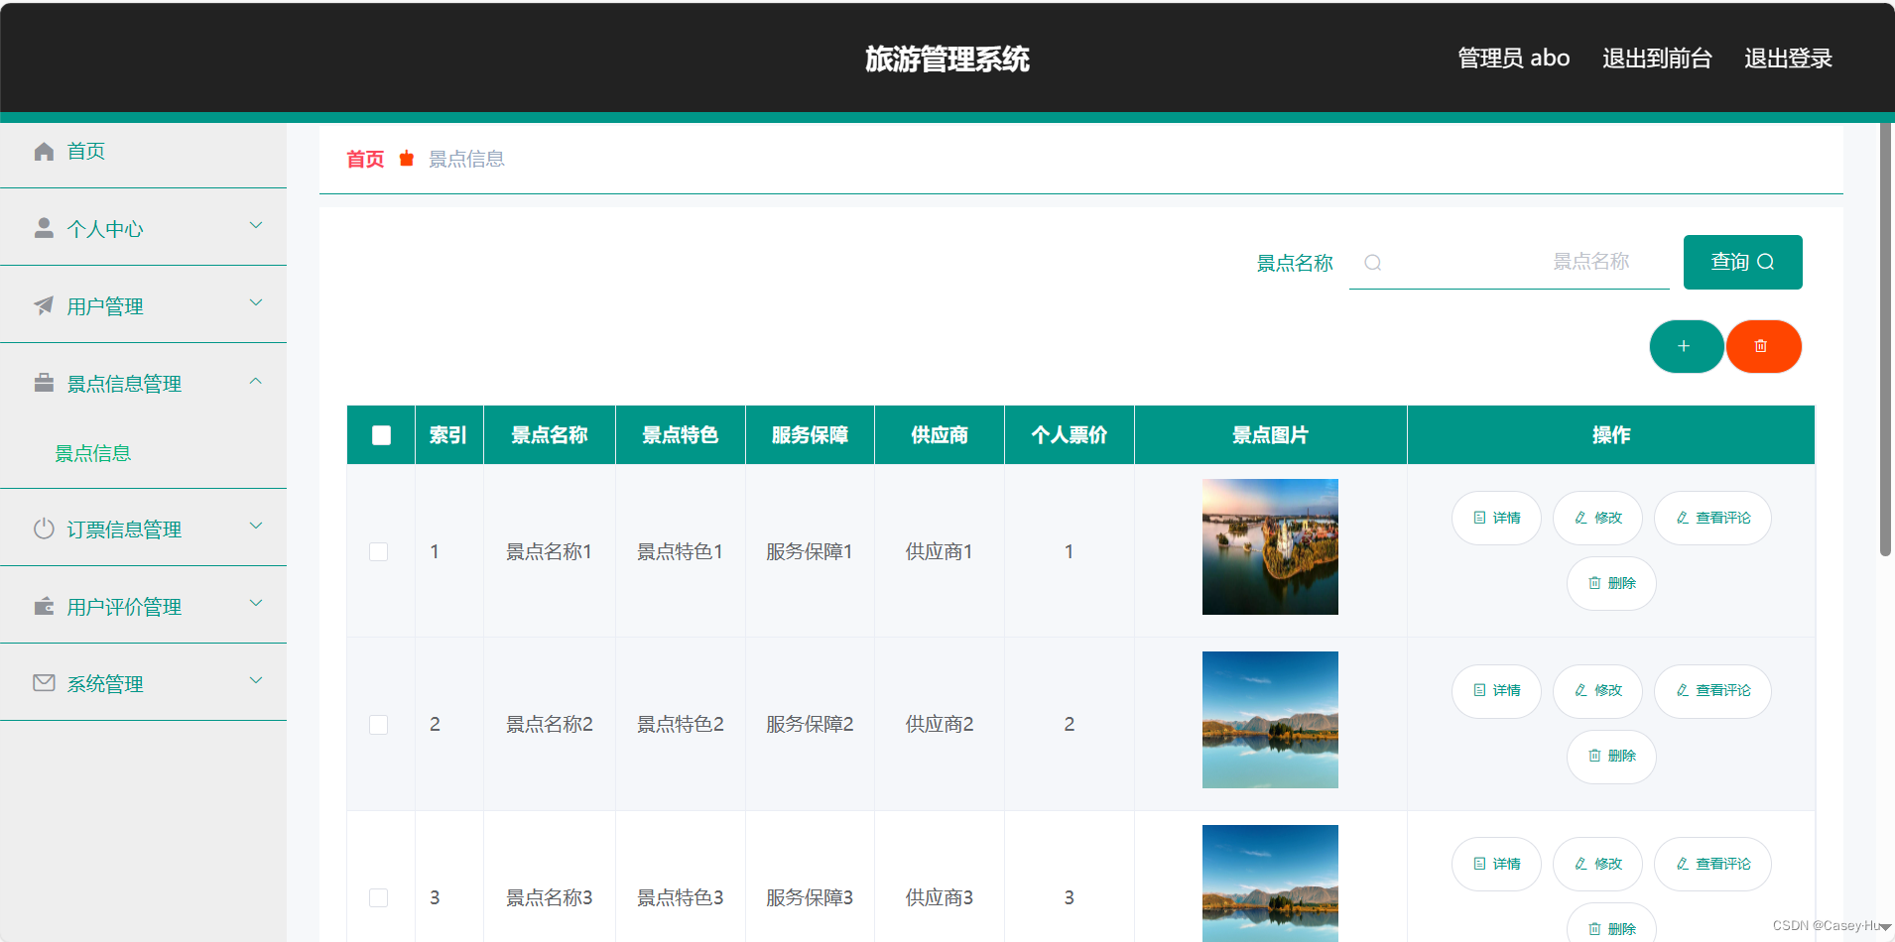Click the red breadcrumb separator icon
The width and height of the screenshot is (1895, 942).
coord(406,159)
